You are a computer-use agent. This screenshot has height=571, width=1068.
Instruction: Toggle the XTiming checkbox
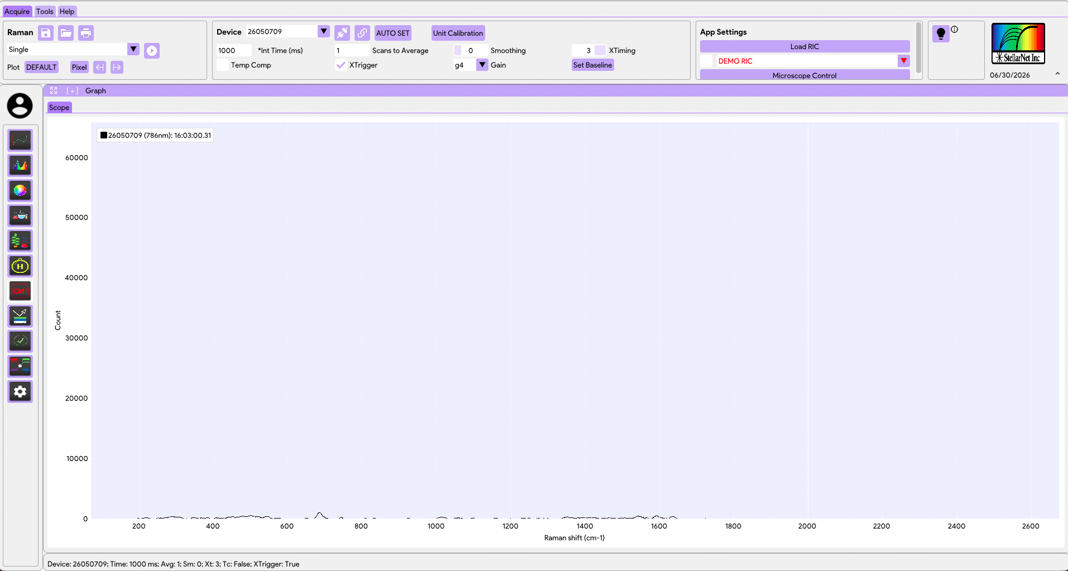(x=600, y=50)
